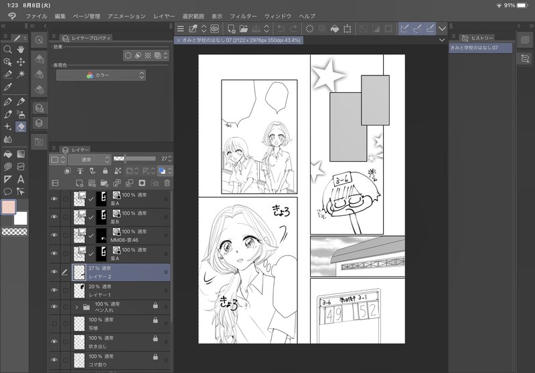Click the New canvas icon in command bar
The image size is (535, 373).
coord(231,29)
